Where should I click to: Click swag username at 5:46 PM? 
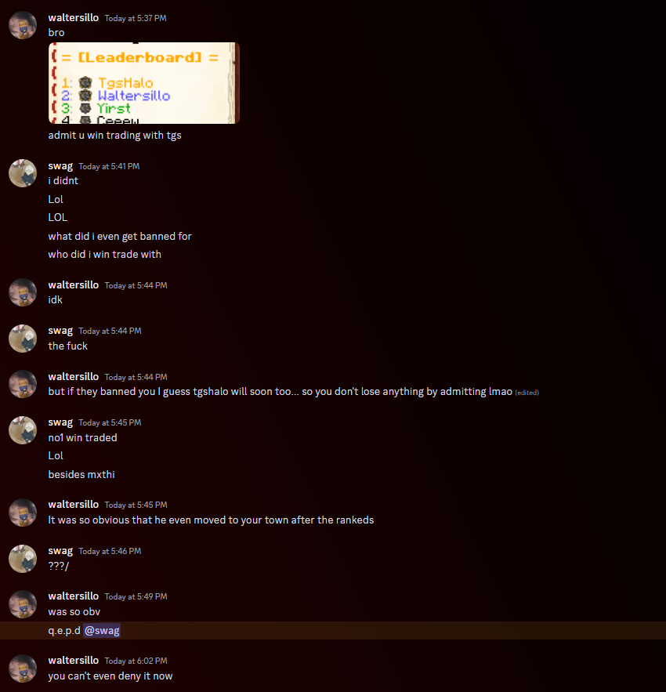pyautogui.click(x=60, y=551)
